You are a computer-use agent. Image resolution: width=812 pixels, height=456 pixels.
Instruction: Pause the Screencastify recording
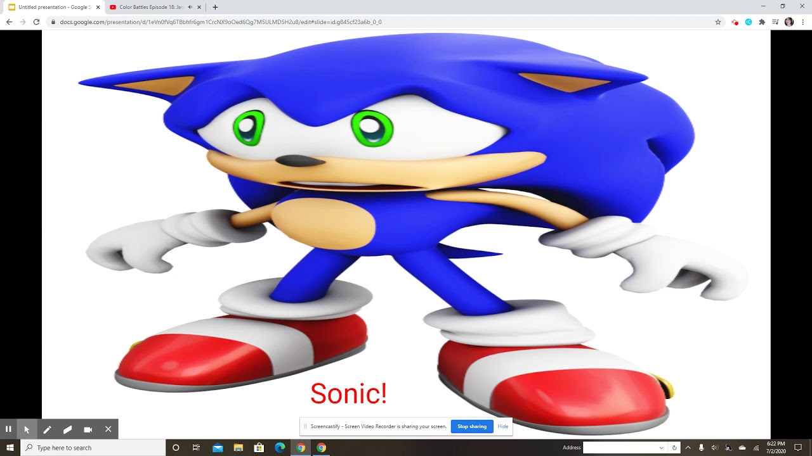pyautogui.click(x=8, y=429)
